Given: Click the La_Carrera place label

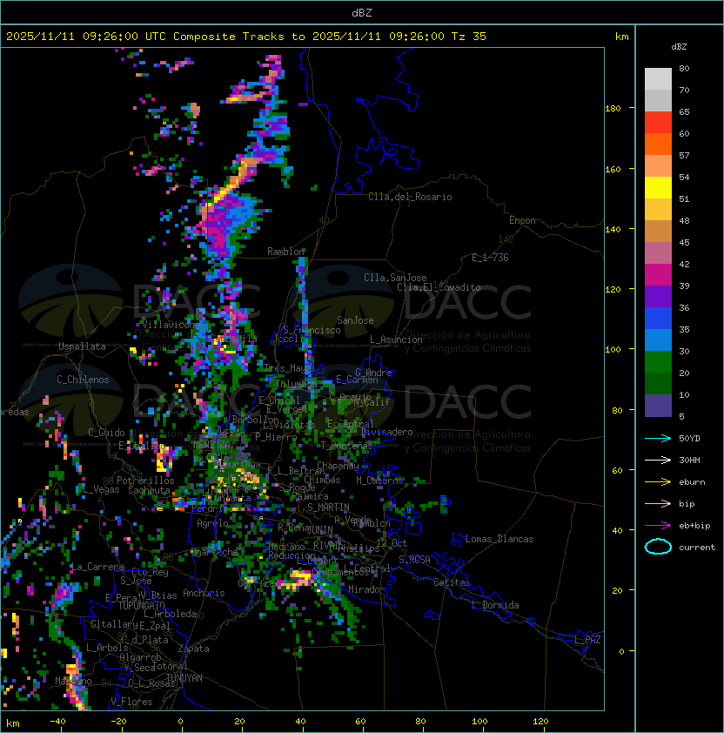Looking at the screenshot, I should click(x=97, y=567).
